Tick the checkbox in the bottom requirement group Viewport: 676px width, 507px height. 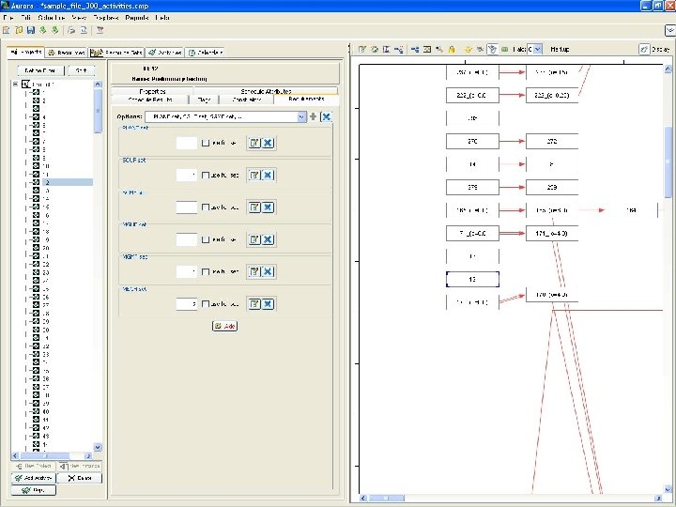(x=206, y=304)
